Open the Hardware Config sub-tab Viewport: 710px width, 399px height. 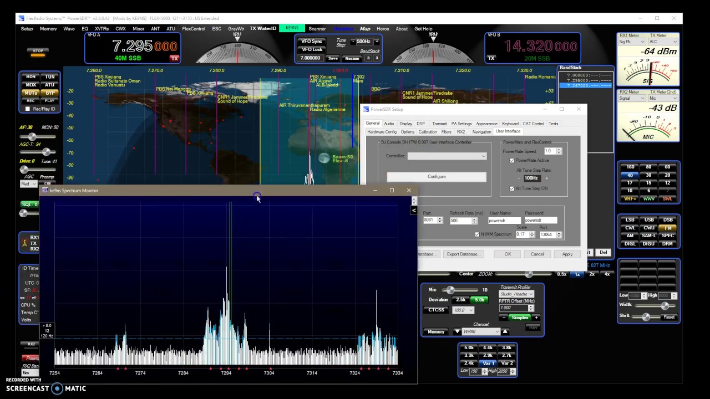(x=382, y=132)
